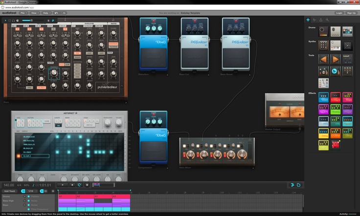Image resolution: width=360 pixels, height=216 pixels.
Task: Expand the Help dropdown menu
Action: click(46, 13)
